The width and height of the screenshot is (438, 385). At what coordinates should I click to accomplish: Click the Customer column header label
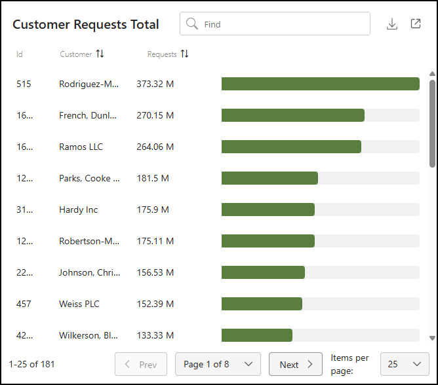(x=76, y=54)
